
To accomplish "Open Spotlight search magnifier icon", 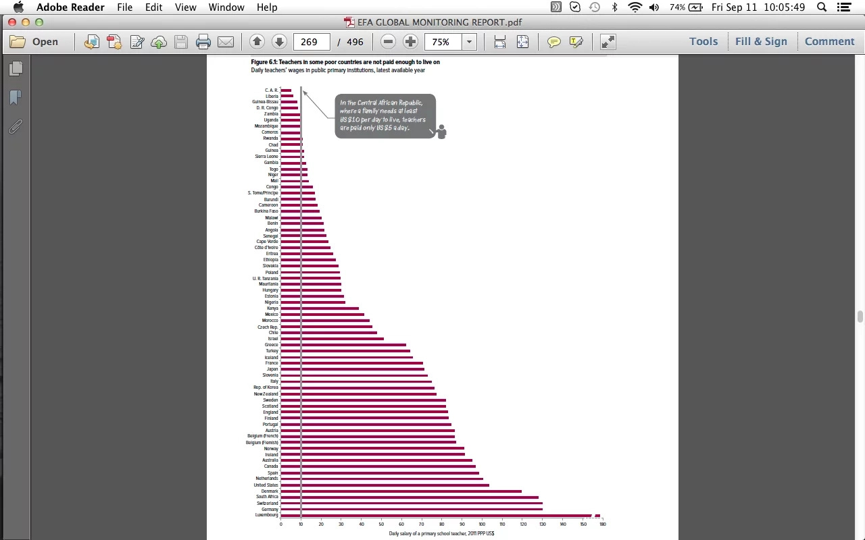I will pyautogui.click(x=822, y=7).
